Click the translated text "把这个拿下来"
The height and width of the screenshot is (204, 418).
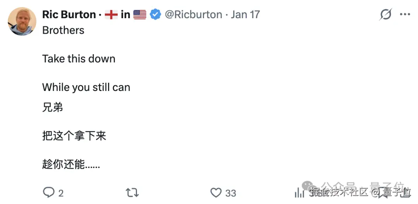click(x=74, y=136)
